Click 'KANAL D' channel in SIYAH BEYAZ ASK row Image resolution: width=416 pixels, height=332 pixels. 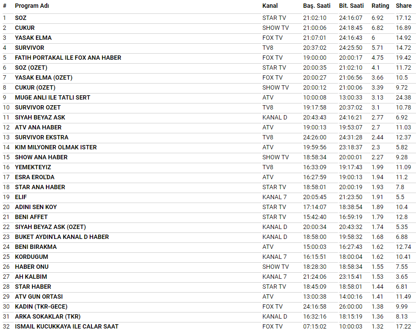(x=275, y=118)
